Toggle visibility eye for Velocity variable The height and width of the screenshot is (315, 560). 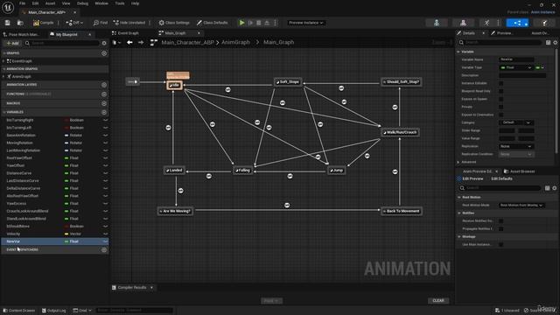pyautogui.click(x=105, y=234)
